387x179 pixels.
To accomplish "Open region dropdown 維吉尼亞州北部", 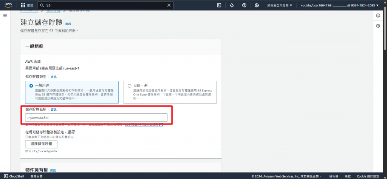I will pyautogui.click(x=280, y=5).
